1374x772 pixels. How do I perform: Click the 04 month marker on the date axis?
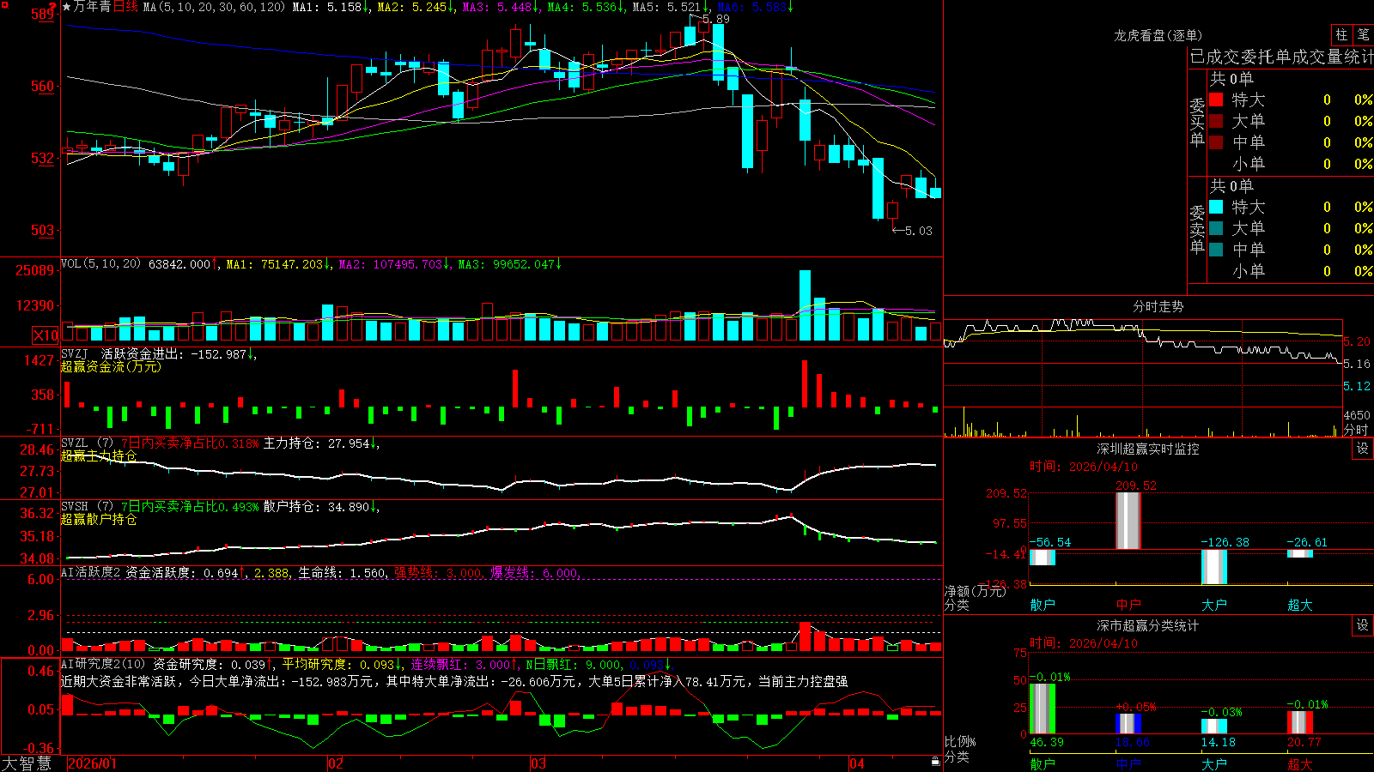(857, 763)
